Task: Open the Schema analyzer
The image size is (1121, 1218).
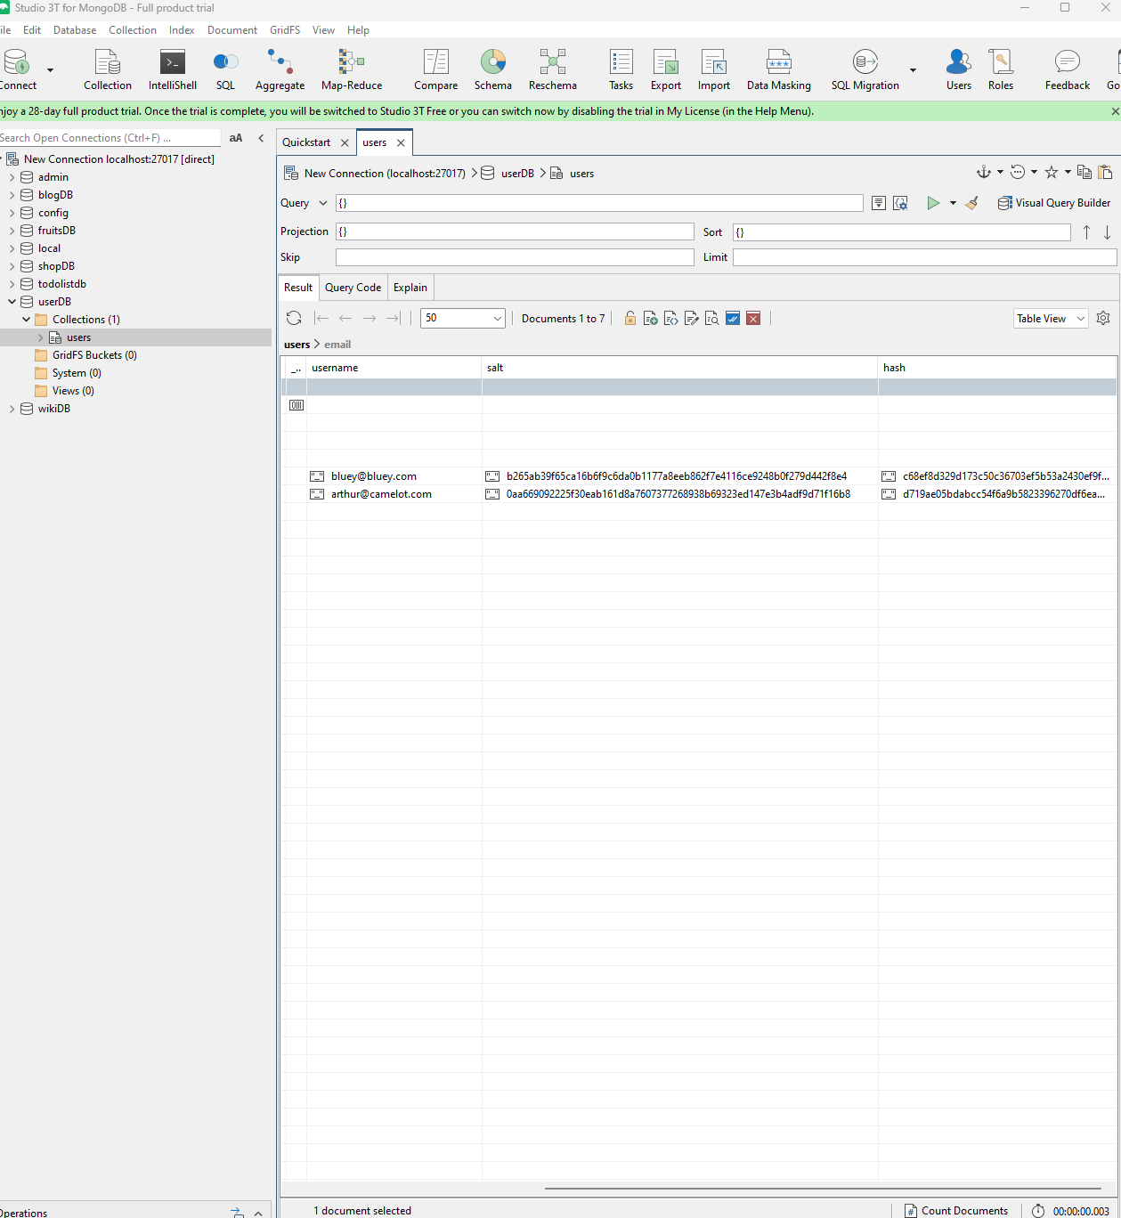Action: pyautogui.click(x=492, y=69)
